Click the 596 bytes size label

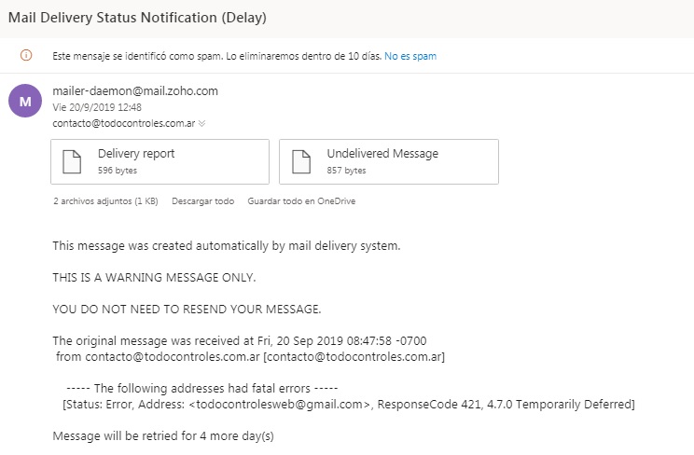pyautogui.click(x=115, y=171)
